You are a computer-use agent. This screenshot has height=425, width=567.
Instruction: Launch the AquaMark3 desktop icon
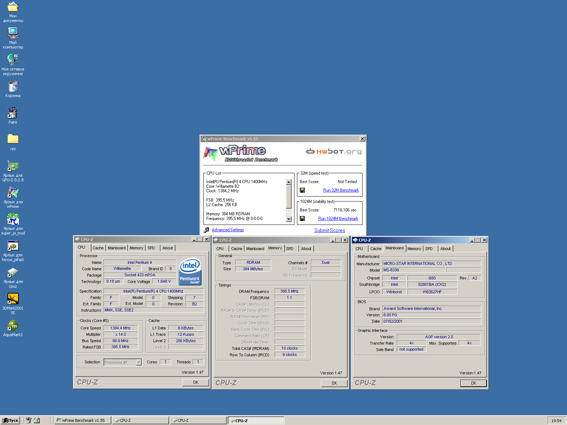click(13, 328)
